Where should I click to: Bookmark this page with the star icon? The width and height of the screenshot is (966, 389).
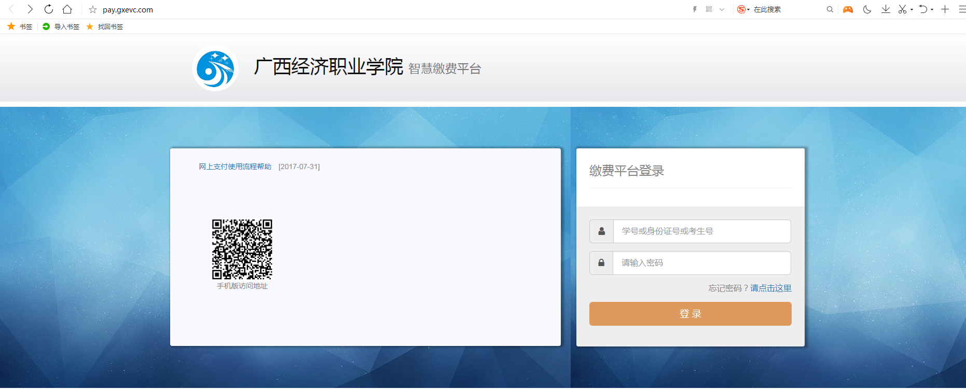tap(93, 10)
